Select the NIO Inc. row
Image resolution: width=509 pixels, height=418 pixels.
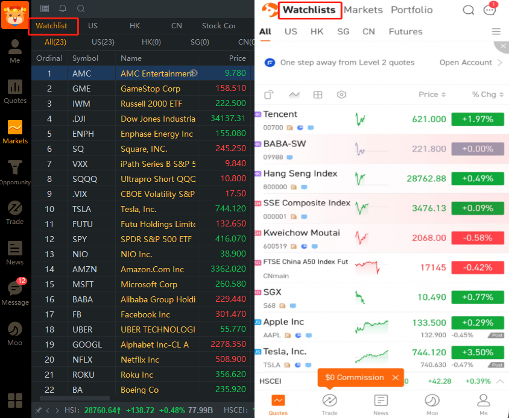[143, 254]
